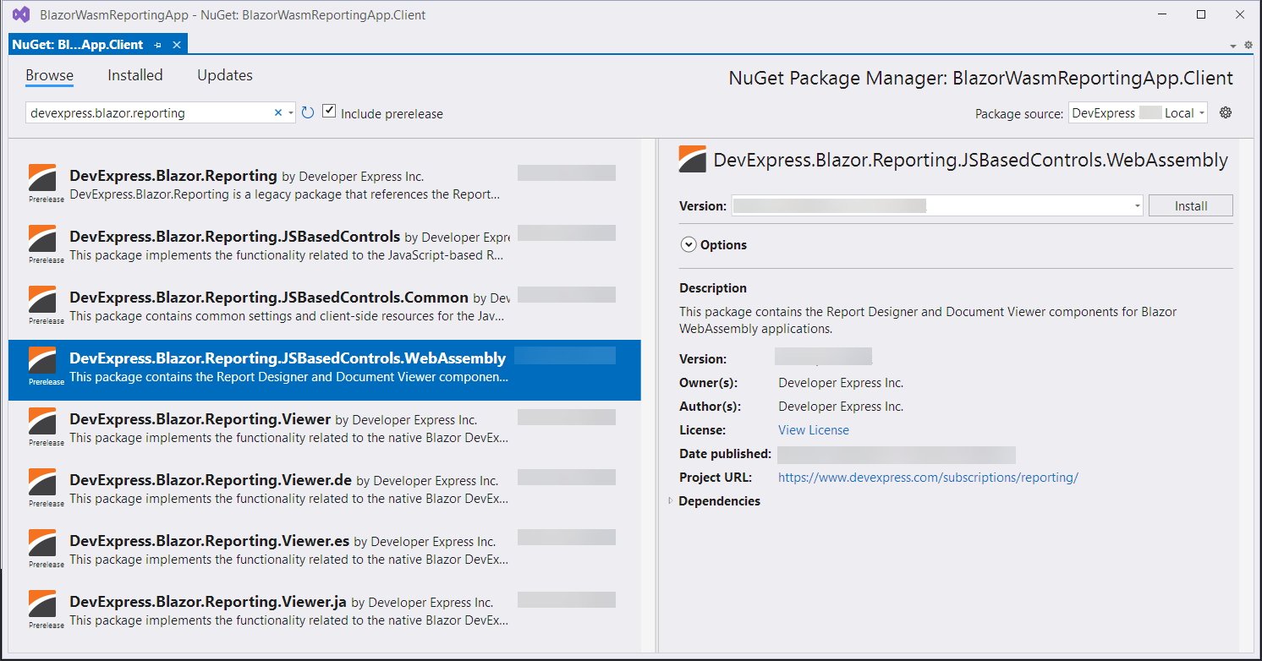Pin the NuGet document tab

coord(158,45)
